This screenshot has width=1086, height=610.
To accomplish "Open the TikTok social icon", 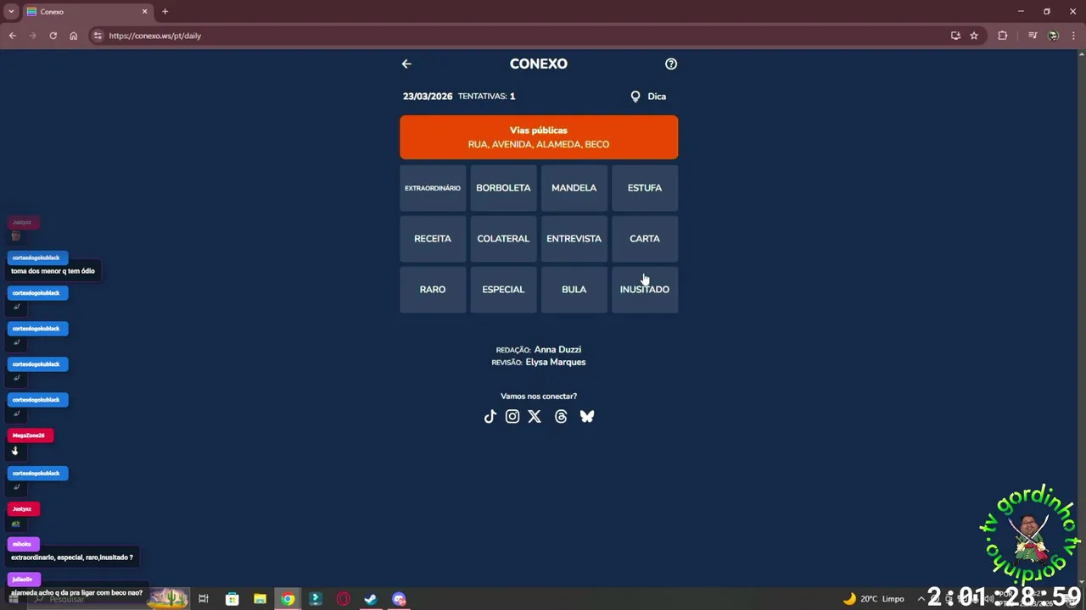I will click(x=490, y=416).
